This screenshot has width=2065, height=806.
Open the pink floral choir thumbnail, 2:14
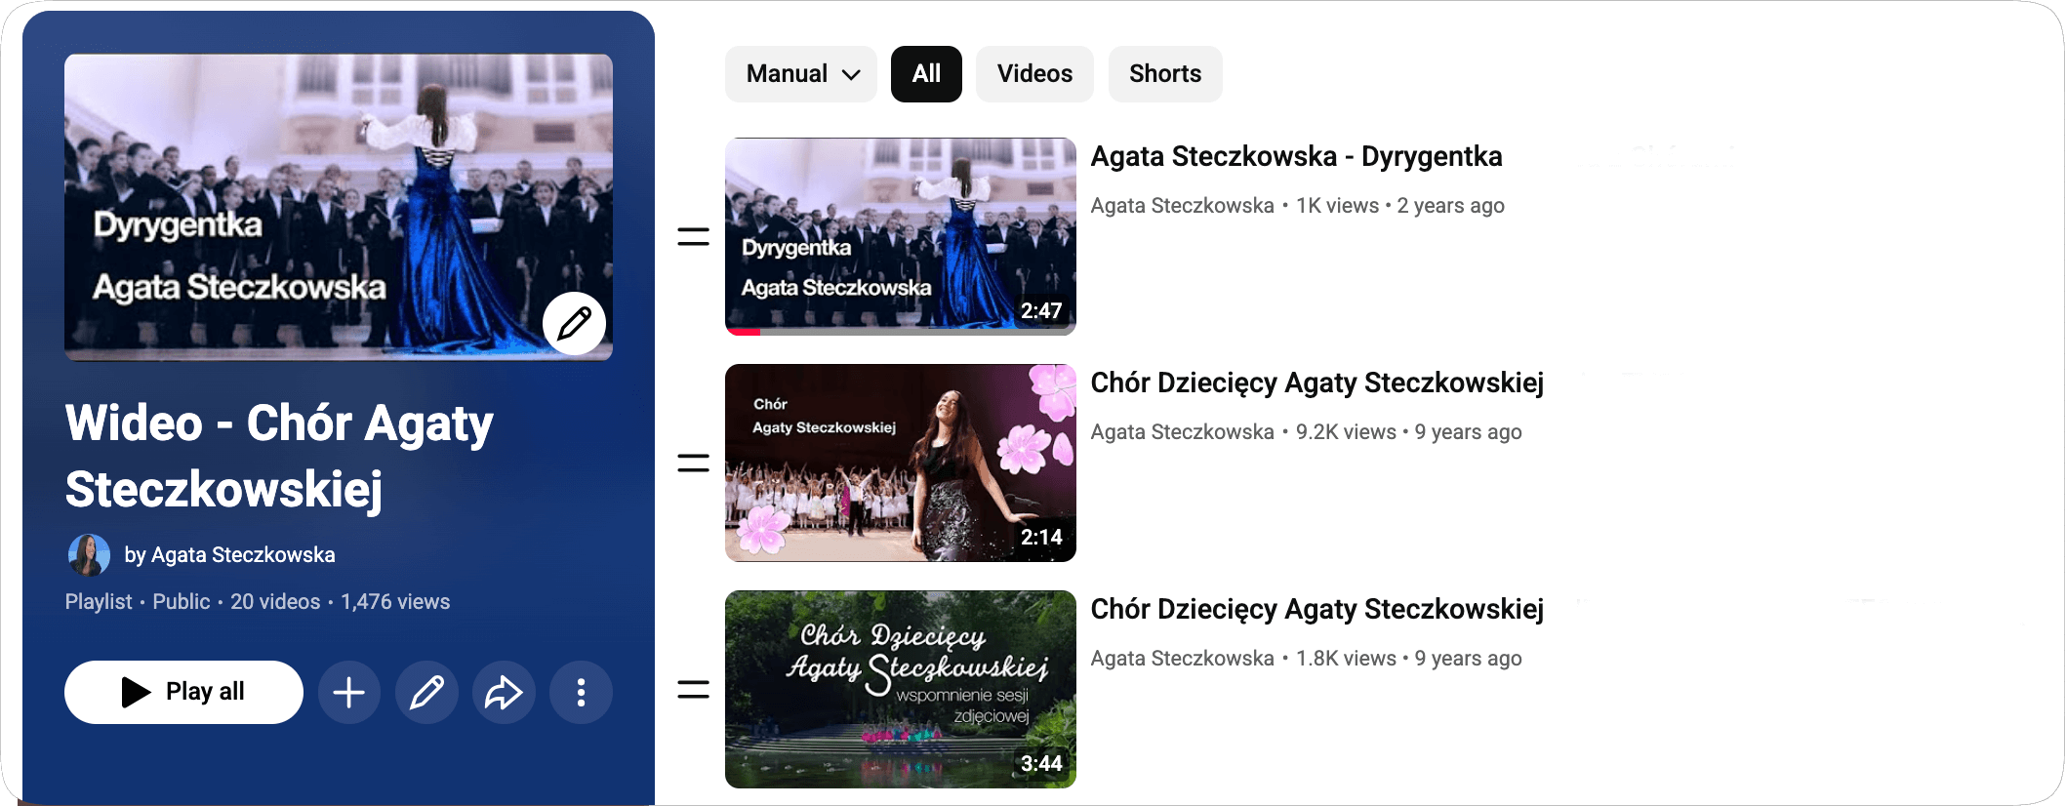pos(900,463)
